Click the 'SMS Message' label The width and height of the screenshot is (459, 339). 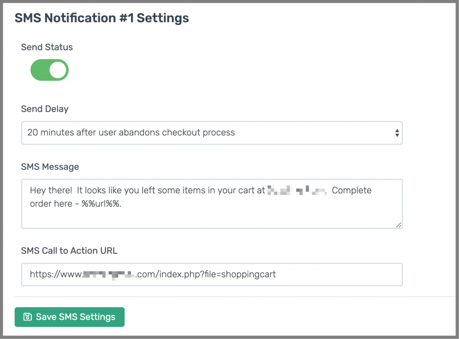point(50,167)
